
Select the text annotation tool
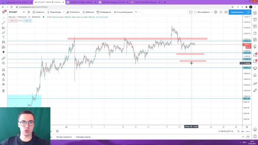coord(4,37)
